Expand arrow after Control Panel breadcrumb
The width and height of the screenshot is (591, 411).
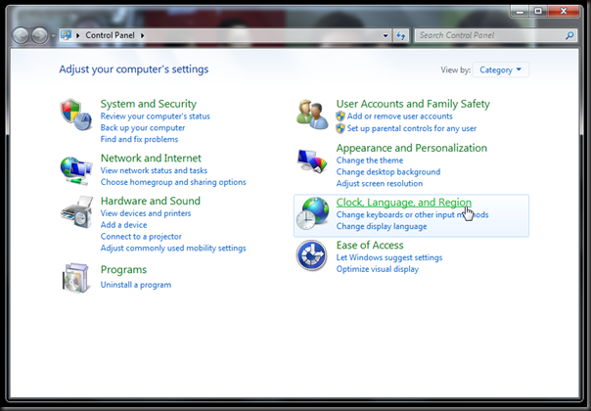[143, 35]
